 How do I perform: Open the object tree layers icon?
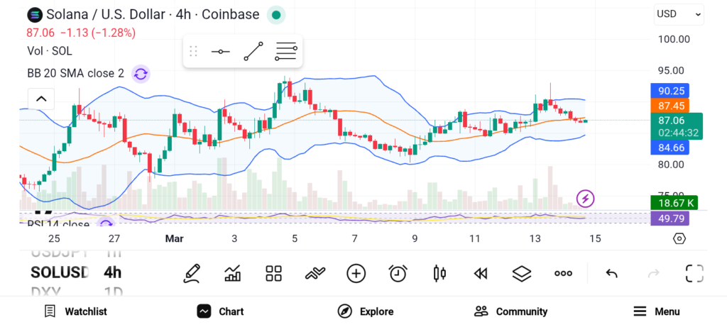tap(522, 273)
